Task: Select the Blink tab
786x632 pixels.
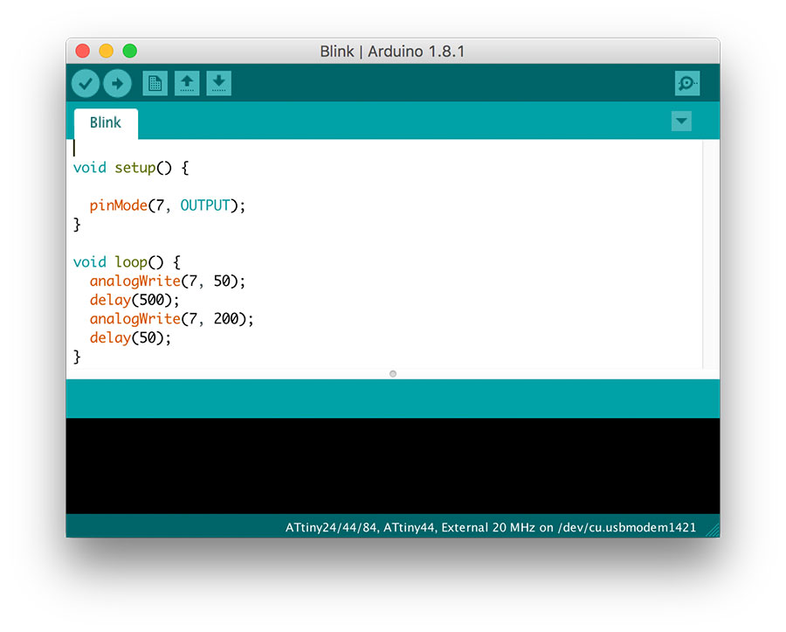Action: coord(106,123)
